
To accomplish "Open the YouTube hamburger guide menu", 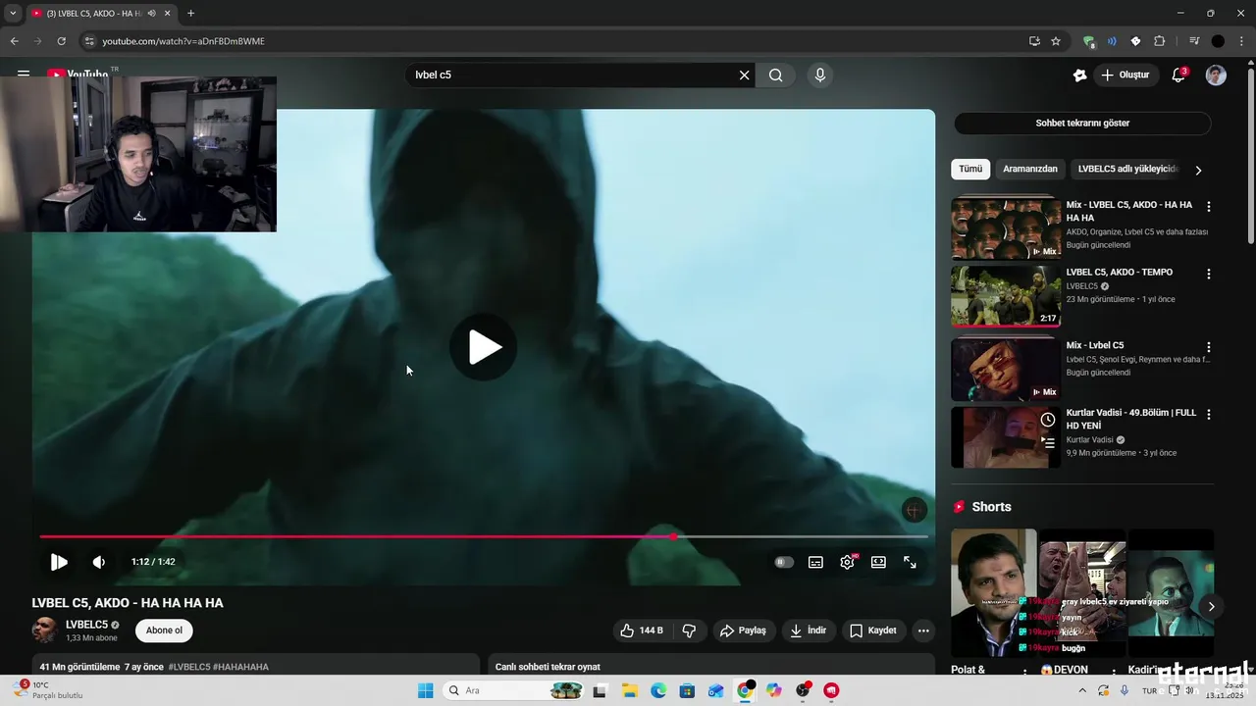I will (x=24, y=74).
